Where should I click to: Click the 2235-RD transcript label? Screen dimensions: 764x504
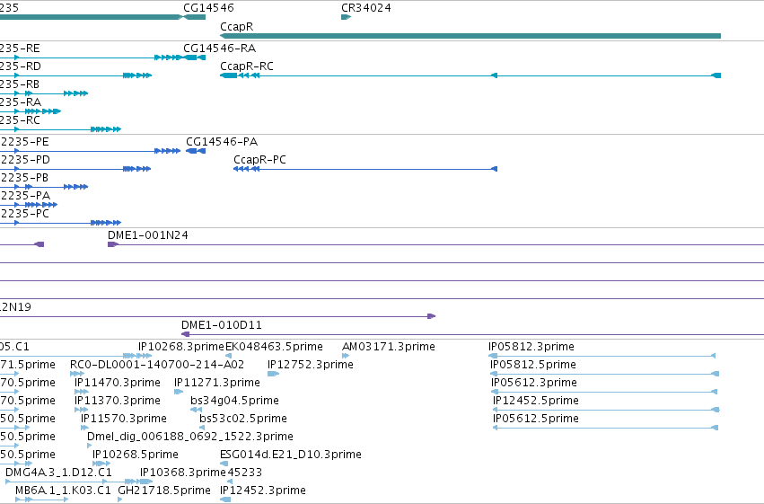point(21,66)
